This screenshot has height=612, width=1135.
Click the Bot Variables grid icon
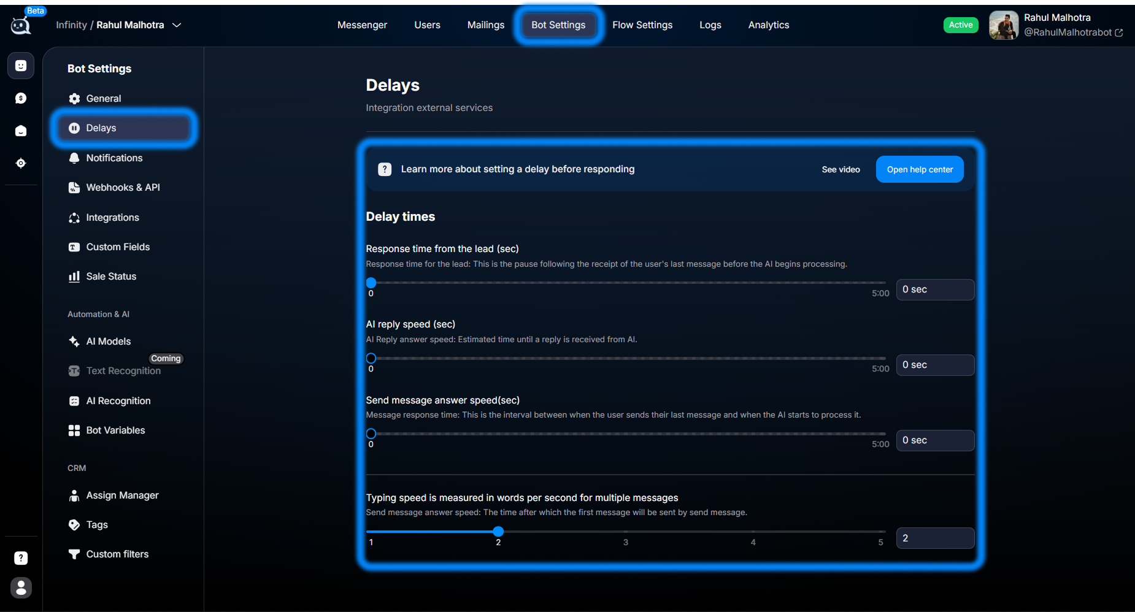click(74, 430)
